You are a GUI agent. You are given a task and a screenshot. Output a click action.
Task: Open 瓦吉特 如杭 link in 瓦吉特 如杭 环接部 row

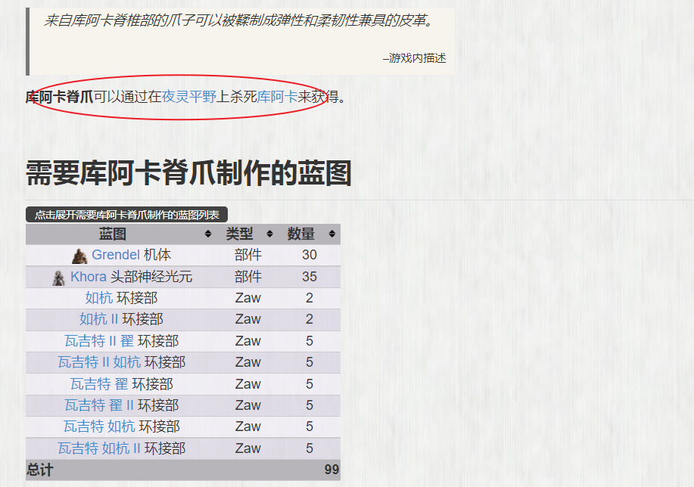pyautogui.click(x=99, y=427)
